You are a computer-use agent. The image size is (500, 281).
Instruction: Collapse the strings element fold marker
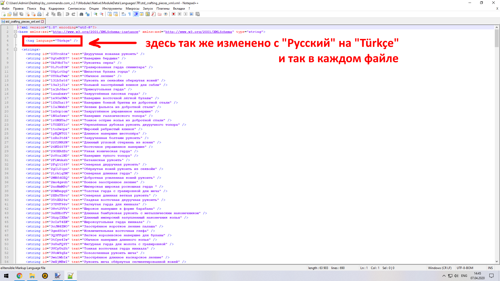point(15,49)
